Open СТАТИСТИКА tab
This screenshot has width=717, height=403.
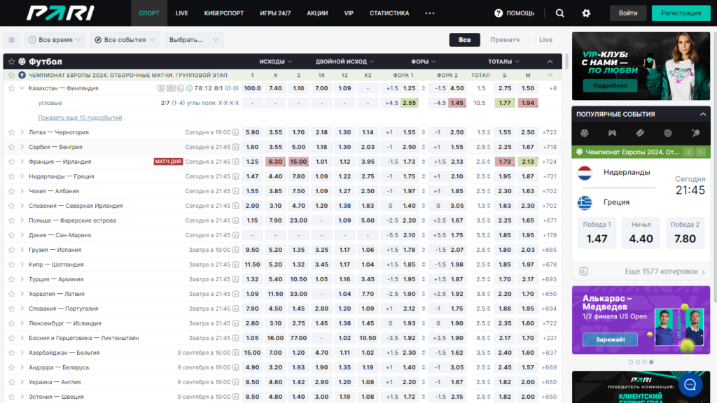point(389,13)
